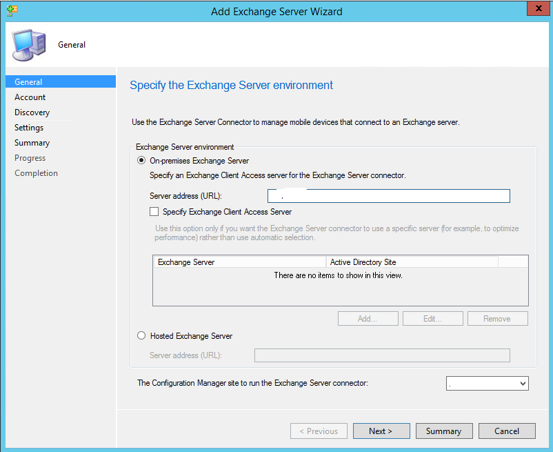553x452 pixels.
Task: Open the Configuration Manager site dropdown
Action: 487,383
